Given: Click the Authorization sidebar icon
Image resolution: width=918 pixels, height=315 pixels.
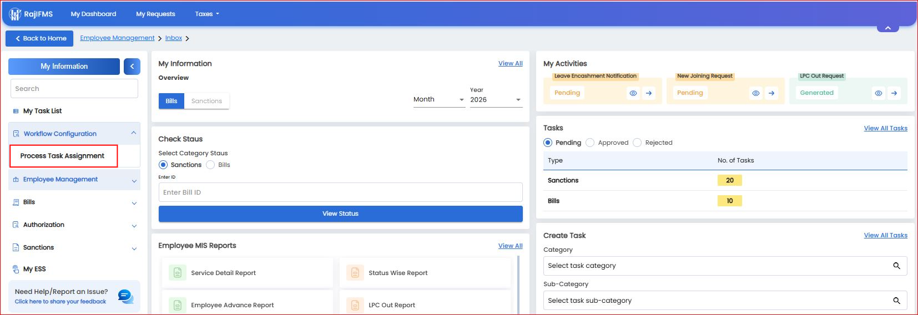Looking at the screenshot, I should tap(16, 225).
